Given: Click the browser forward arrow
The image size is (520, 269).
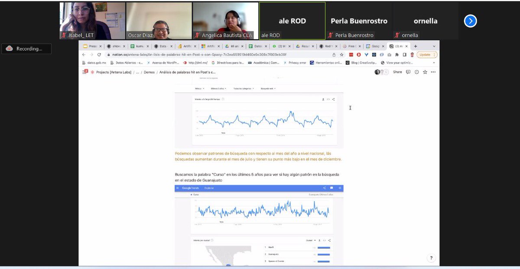Looking at the screenshot, I should tap(91, 55).
